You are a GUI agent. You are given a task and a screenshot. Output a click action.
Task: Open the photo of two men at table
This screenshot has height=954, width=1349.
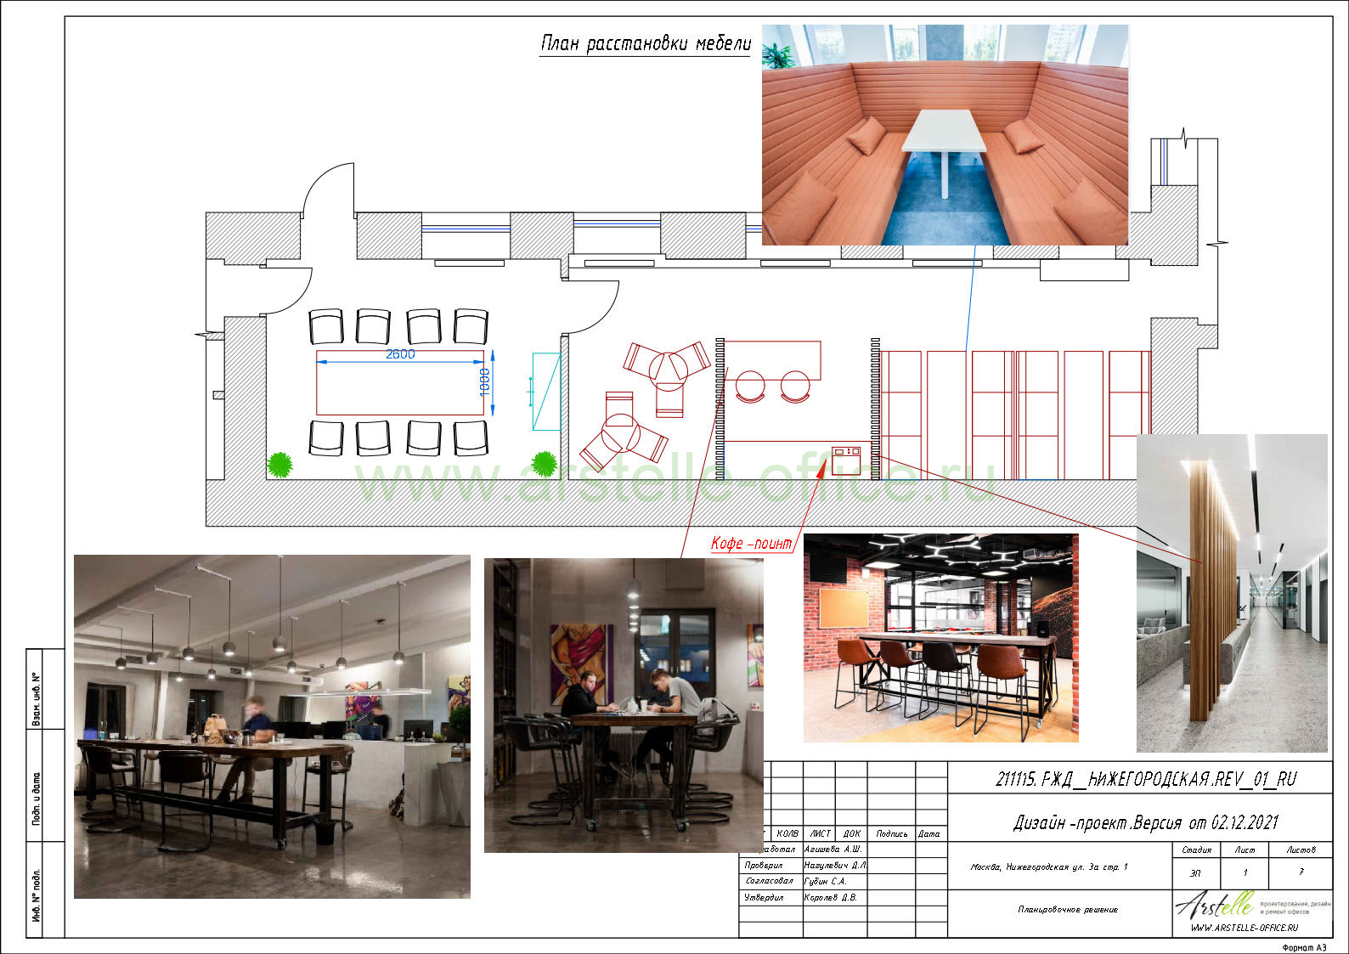pyautogui.click(x=624, y=705)
